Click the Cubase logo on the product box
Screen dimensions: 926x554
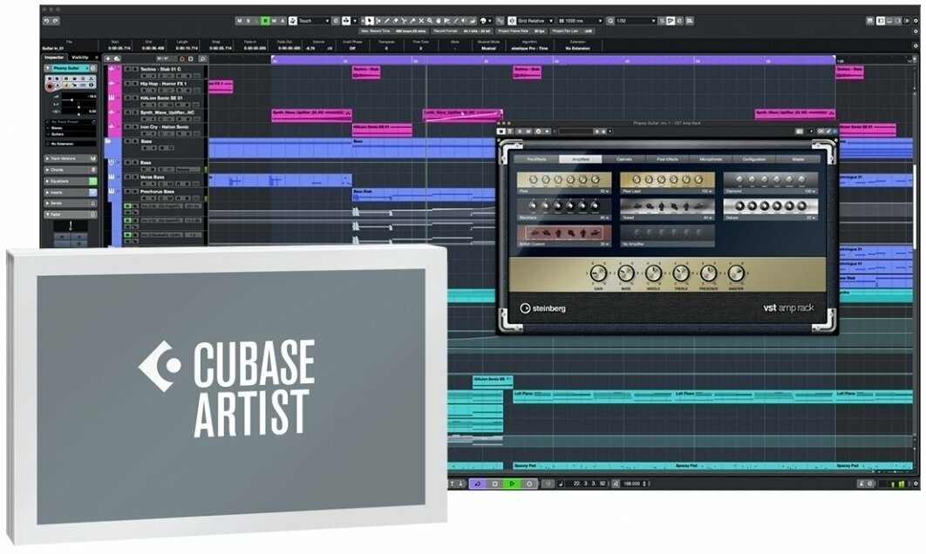point(160,366)
